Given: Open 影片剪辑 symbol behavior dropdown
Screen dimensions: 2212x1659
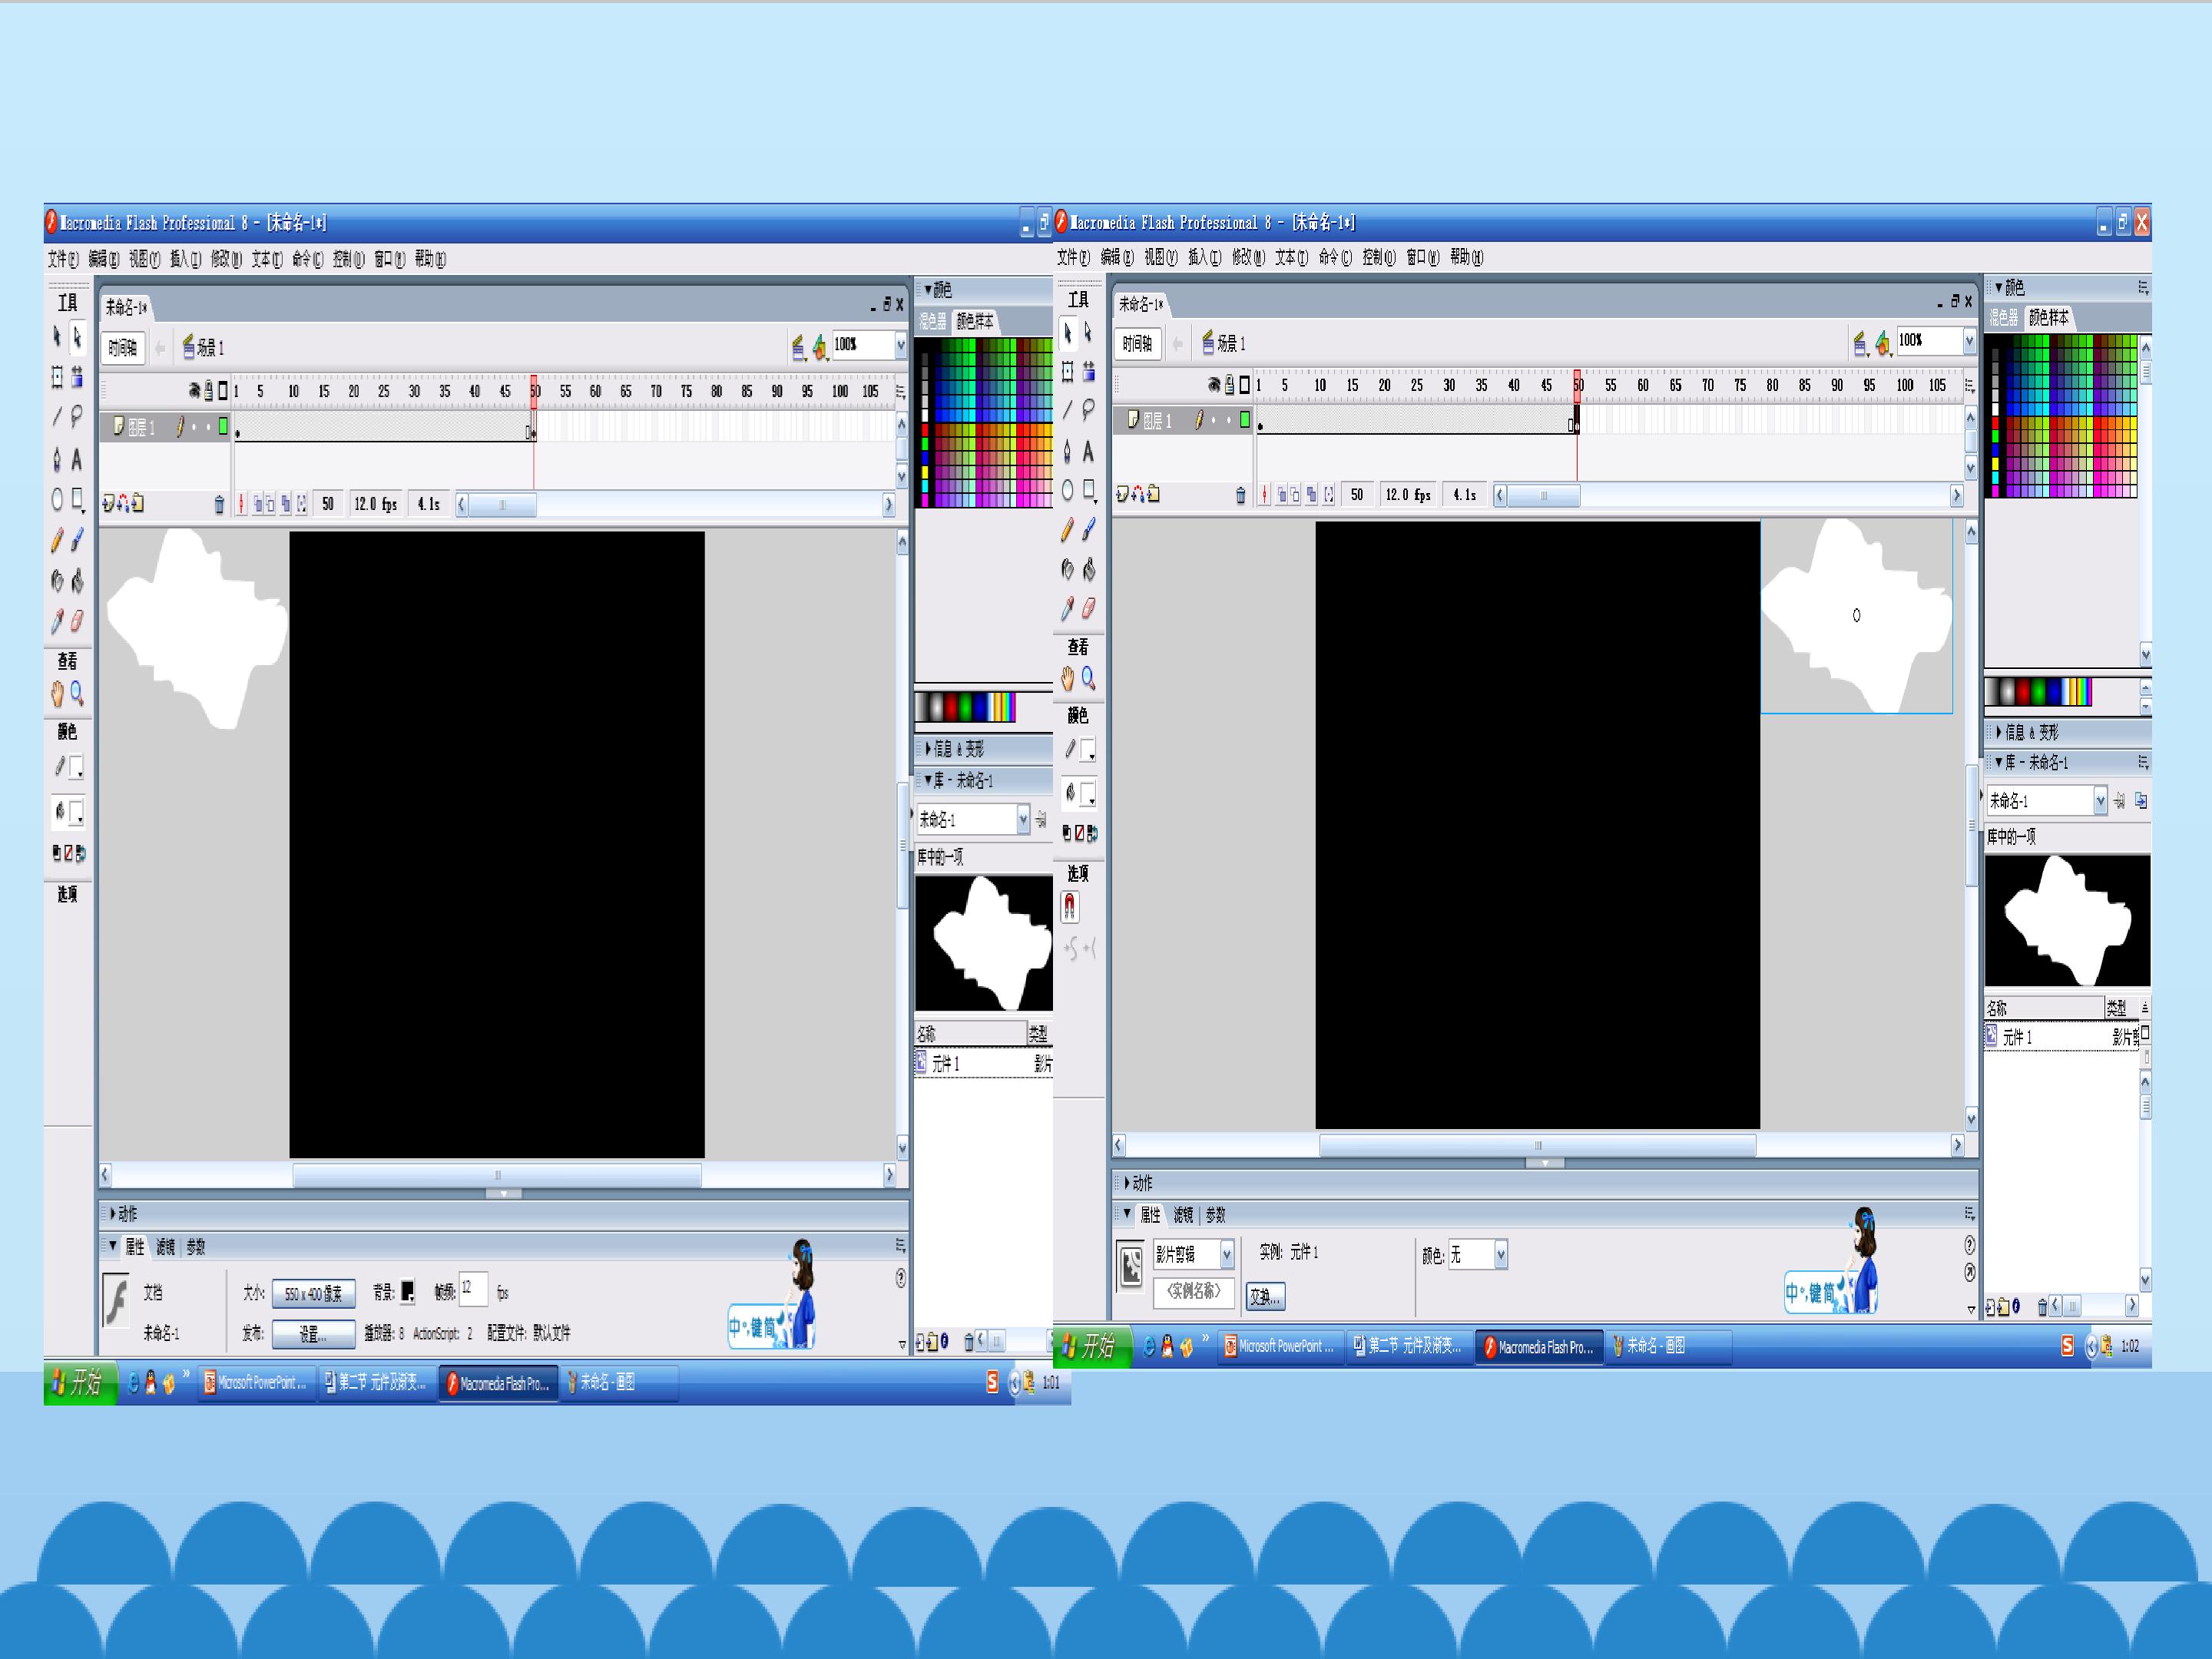Looking at the screenshot, I should click(x=1226, y=1254).
